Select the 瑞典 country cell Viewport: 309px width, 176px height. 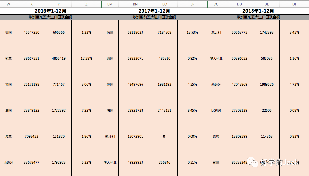(x=216, y=137)
